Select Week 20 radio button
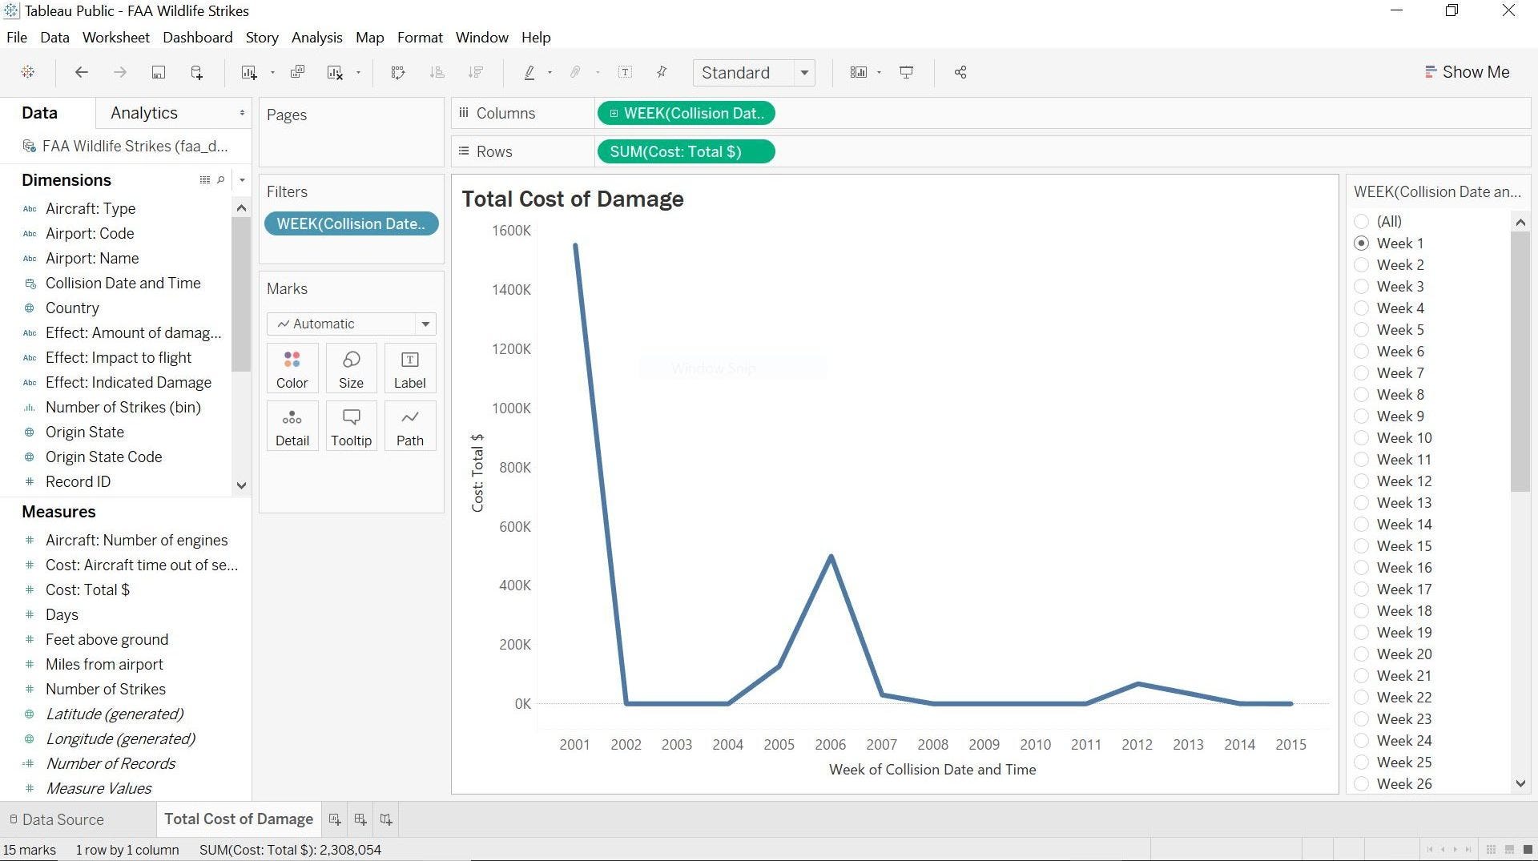This screenshot has width=1538, height=861. [x=1362, y=654]
